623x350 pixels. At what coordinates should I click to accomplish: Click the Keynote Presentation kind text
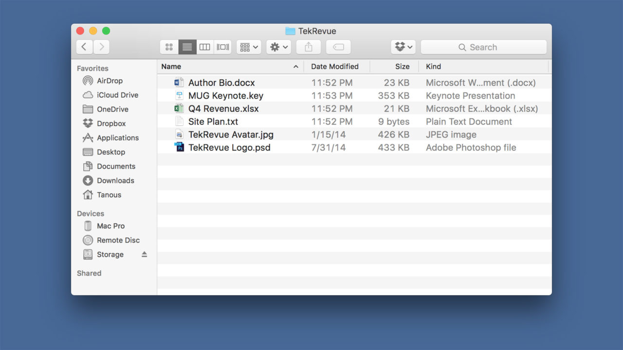coord(470,96)
